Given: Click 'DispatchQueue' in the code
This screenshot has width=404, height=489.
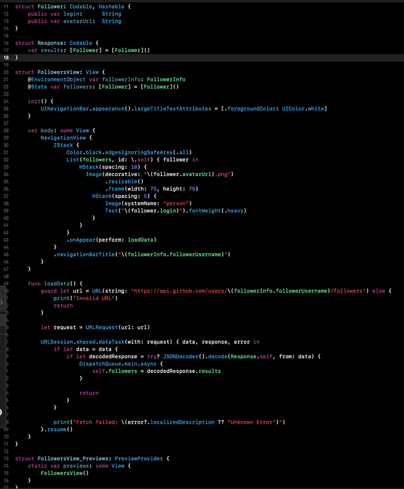Looking at the screenshot, I should pyautogui.click(x=100, y=364).
